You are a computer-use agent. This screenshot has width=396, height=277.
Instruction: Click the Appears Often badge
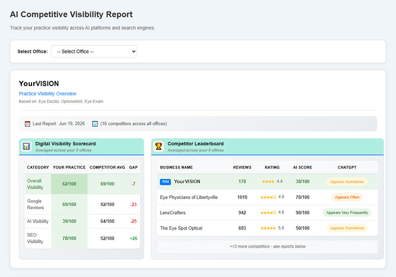(x=347, y=197)
